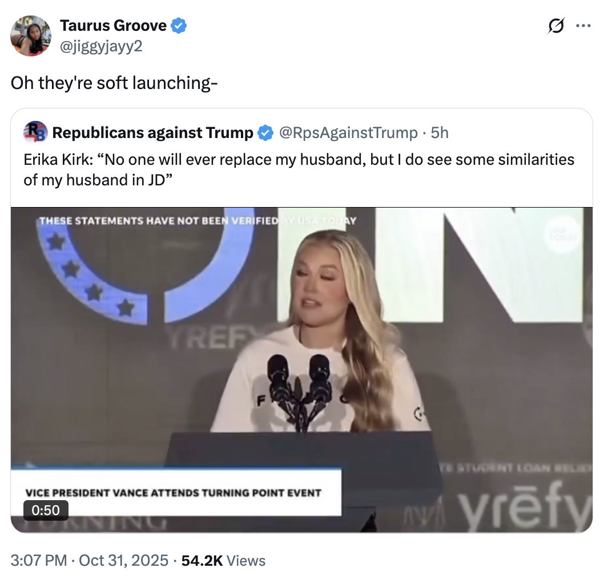Click the Grok slashed-circle icon
The height and width of the screenshot is (584, 604).
click(x=555, y=26)
